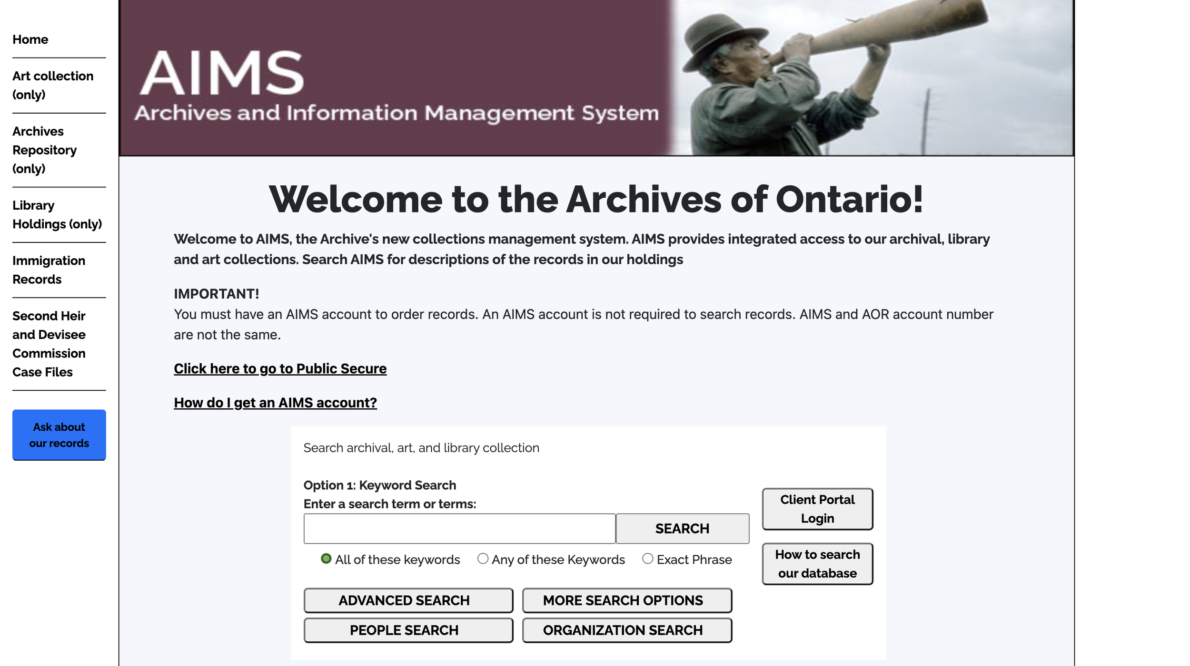Screen dimensions: 1190x666
Task: Click MORE SEARCH OPTIONS button
Action: pyautogui.click(x=626, y=600)
